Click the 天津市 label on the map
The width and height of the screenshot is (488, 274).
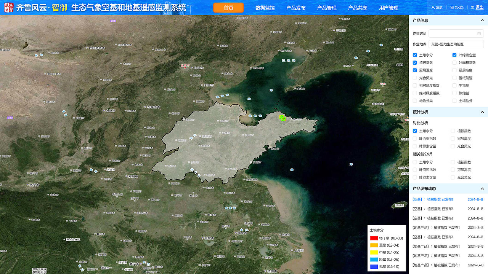tap(208, 85)
